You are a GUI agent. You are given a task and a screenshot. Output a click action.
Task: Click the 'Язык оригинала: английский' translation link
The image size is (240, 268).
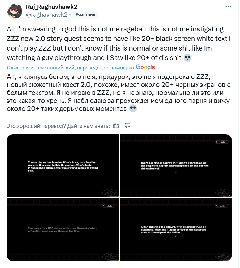tap(70, 68)
